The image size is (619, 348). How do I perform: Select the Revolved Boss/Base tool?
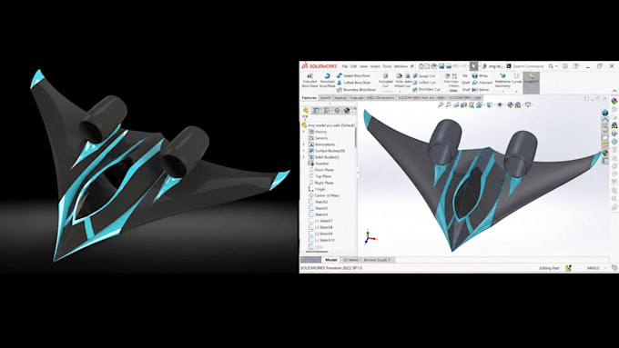[x=328, y=80]
